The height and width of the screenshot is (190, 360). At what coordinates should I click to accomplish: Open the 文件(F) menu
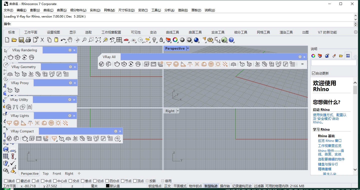point(8,10)
